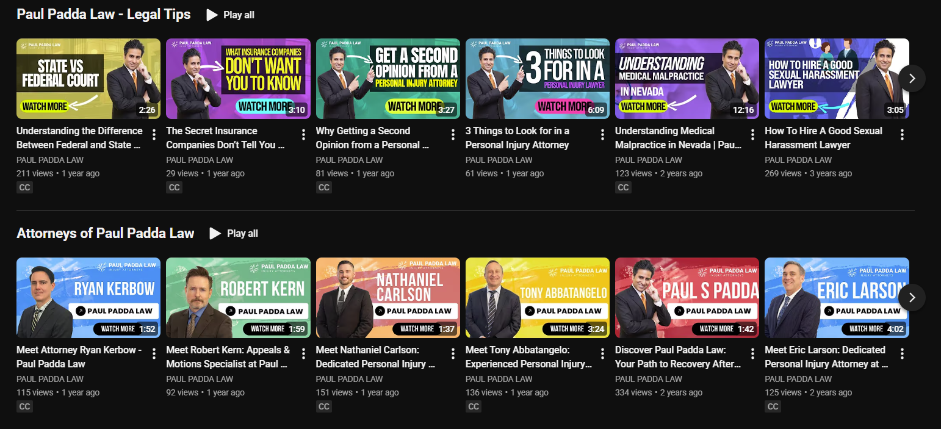Open more options for Discover Paul Padda Law video
The height and width of the screenshot is (429, 941).
point(752,353)
